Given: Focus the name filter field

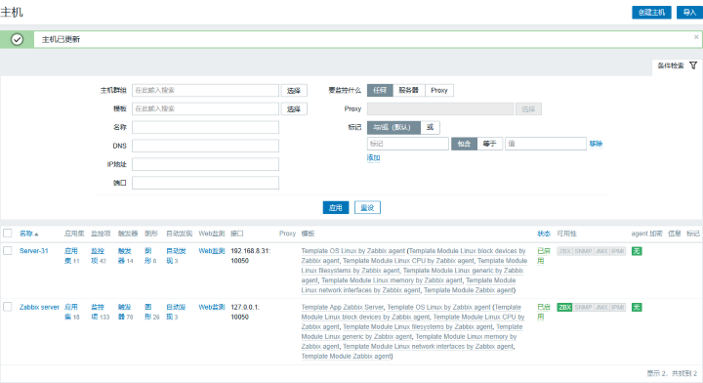Looking at the screenshot, I should point(205,127).
